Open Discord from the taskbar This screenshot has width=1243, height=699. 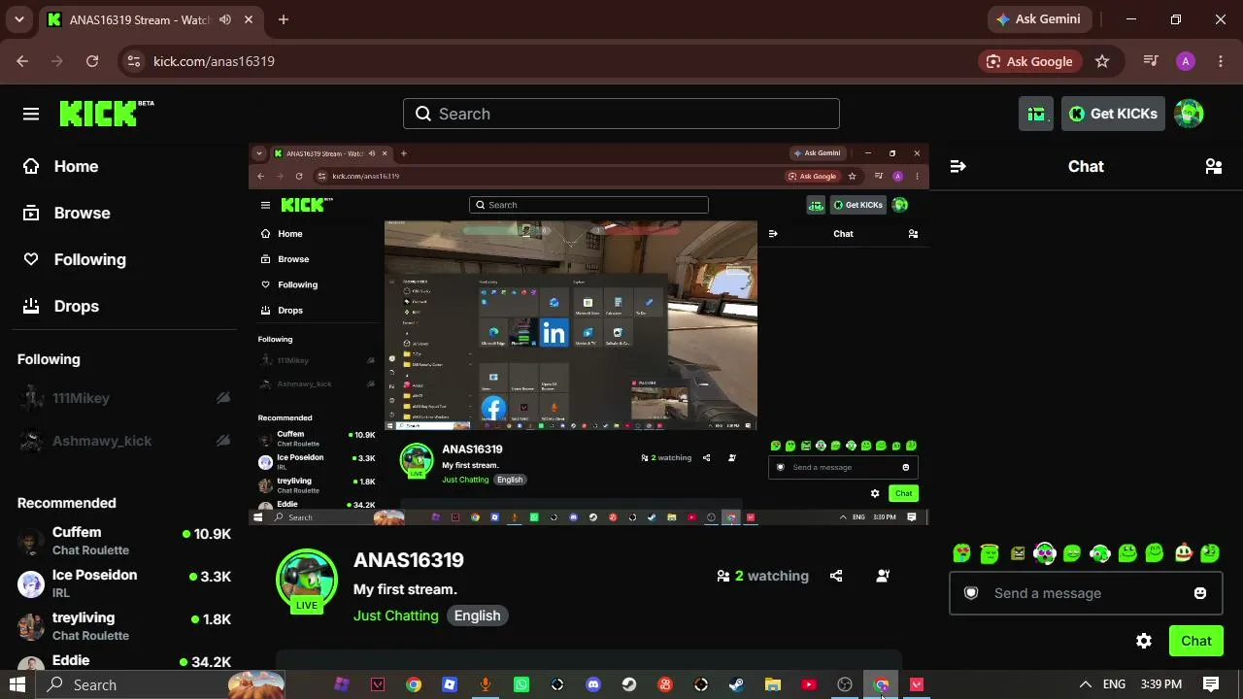pyautogui.click(x=593, y=684)
